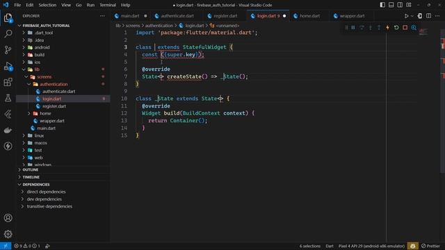The image size is (445, 250).
Task: Open the Extensions view icon
Action: pyautogui.click(x=8, y=82)
